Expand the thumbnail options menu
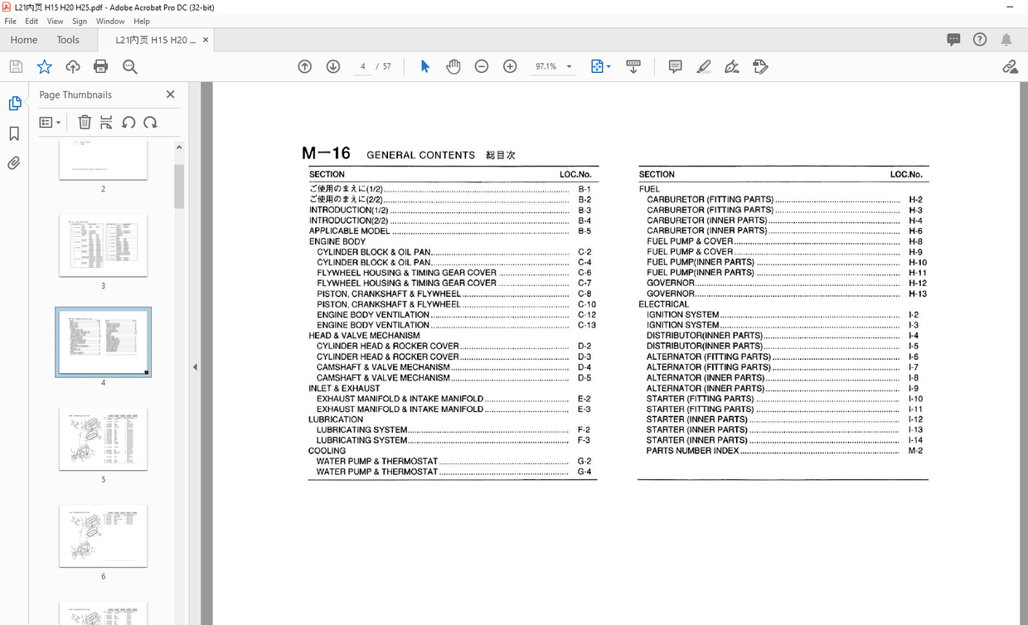The width and height of the screenshot is (1028, 625). tap(50, 122)
